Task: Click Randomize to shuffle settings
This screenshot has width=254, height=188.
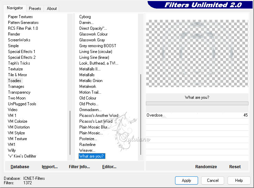Action: [206, 167]
